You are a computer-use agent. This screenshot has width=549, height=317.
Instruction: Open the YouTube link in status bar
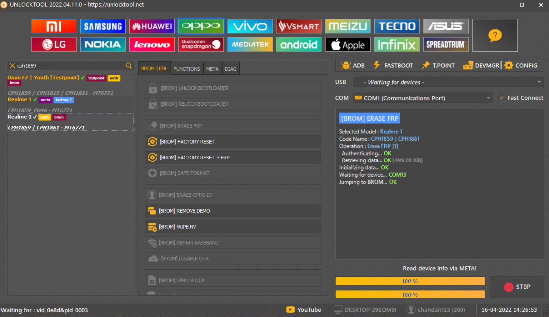303,310
